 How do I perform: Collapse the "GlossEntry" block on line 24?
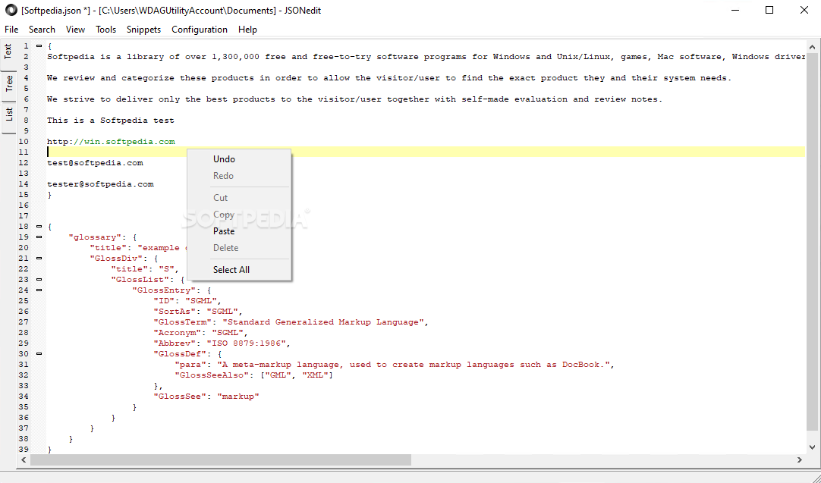pos(39,290)
